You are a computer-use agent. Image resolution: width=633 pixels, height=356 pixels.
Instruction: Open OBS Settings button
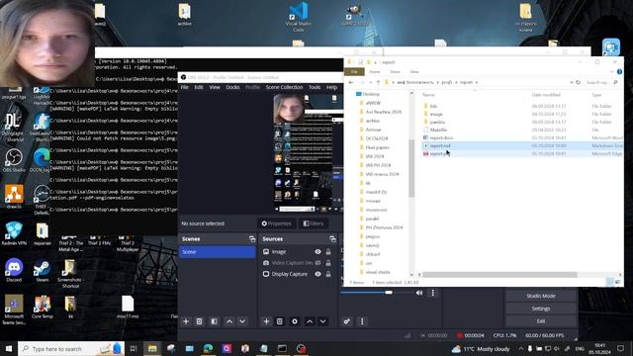[x=541, y=309]
